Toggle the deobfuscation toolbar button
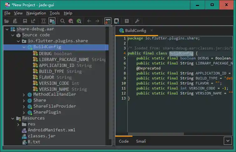This screenshot has width=236, height=152. [x=108, y=21]
